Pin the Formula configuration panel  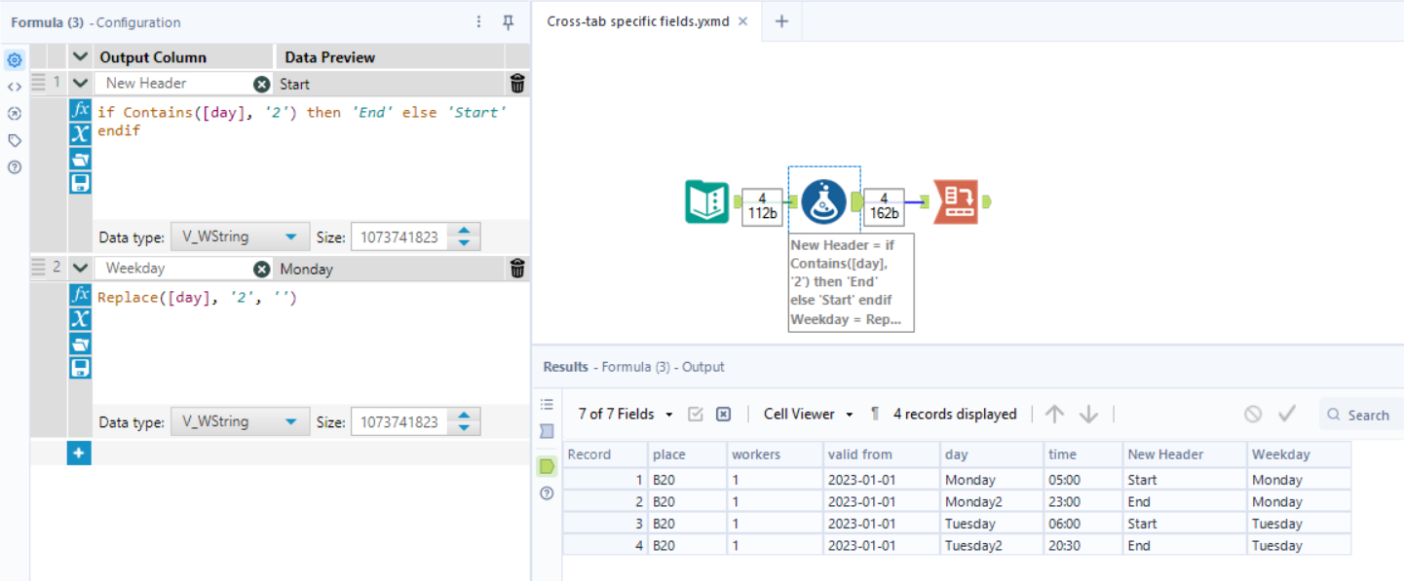pos(507,21)
